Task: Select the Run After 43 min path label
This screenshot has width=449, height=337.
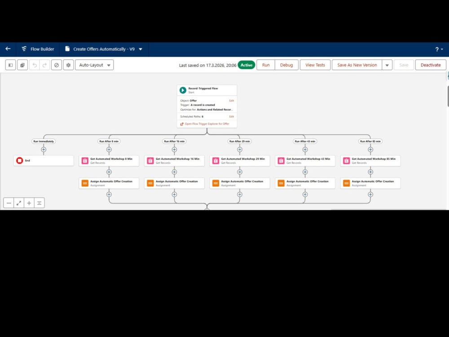Action: tap(305, 141)
